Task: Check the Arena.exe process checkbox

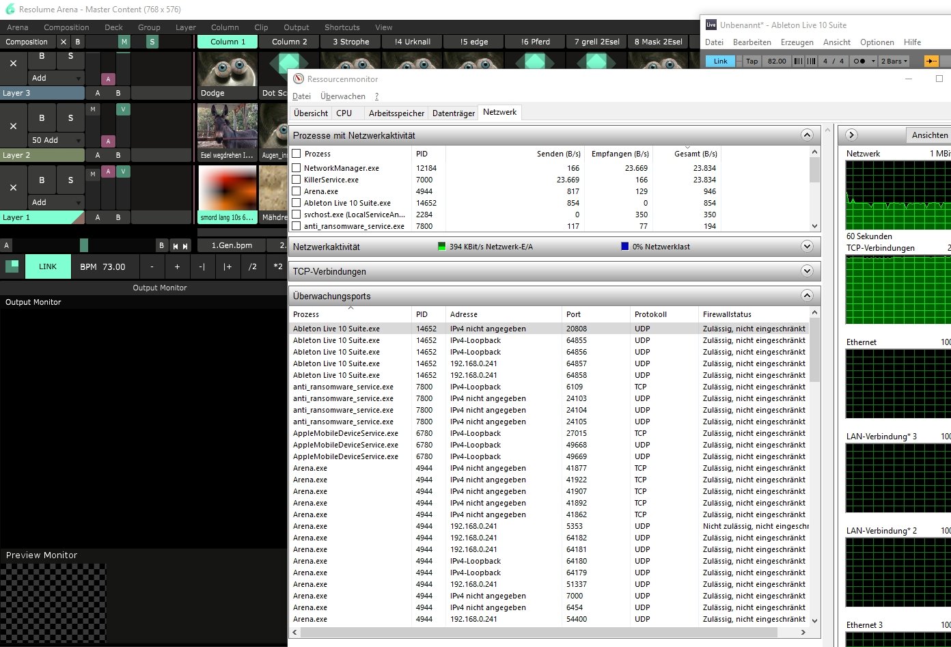Action: tap(297, 191)
